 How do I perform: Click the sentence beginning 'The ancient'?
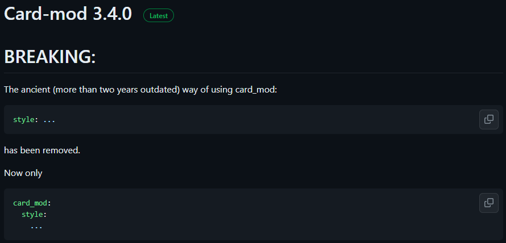coord(140,89)
